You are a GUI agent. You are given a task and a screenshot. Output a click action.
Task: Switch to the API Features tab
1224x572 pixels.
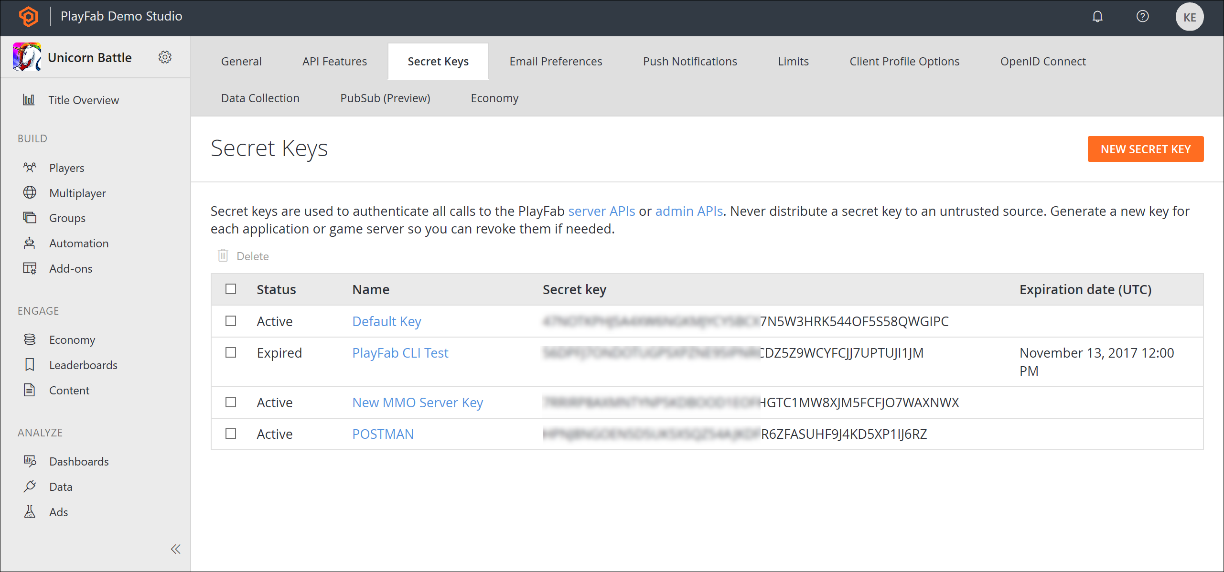[334, 62]
